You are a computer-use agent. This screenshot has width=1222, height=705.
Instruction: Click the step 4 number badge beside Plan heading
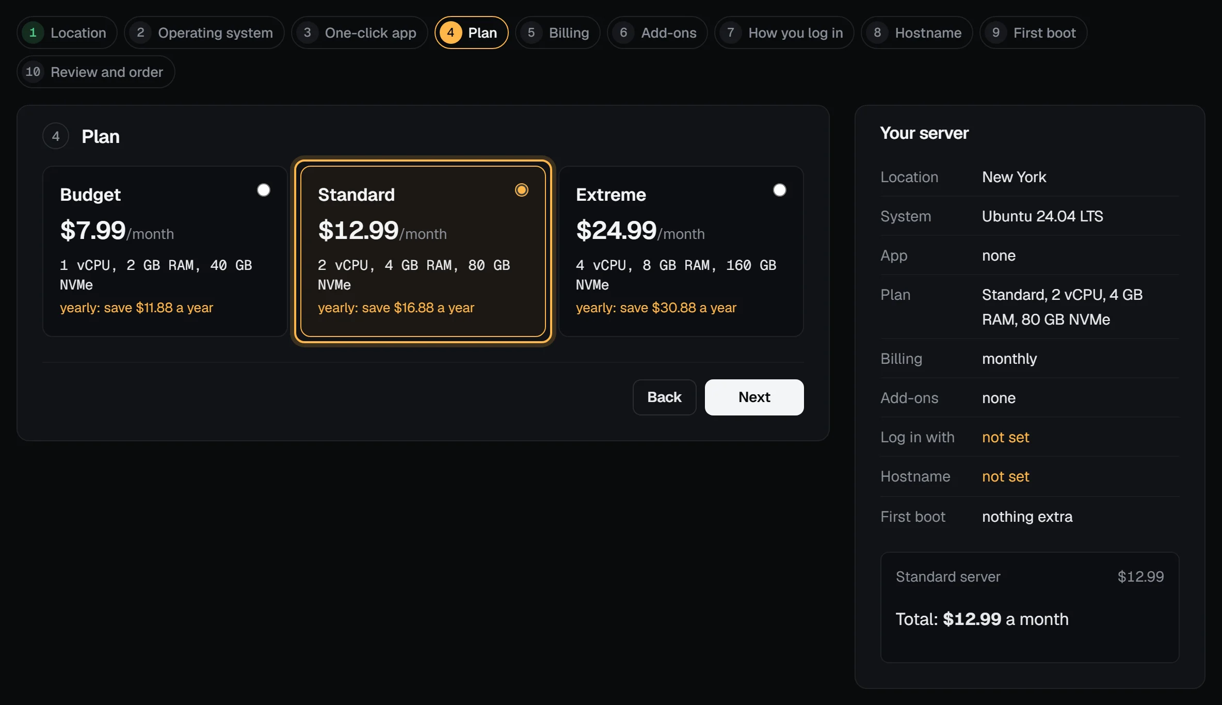point(56,136)
